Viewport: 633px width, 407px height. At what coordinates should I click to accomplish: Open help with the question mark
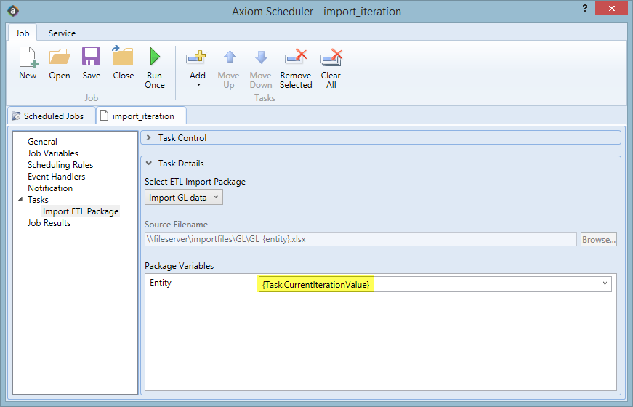click(584, 9)
